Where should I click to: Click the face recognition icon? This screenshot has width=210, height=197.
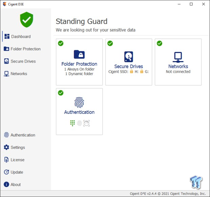coord(86,123)
